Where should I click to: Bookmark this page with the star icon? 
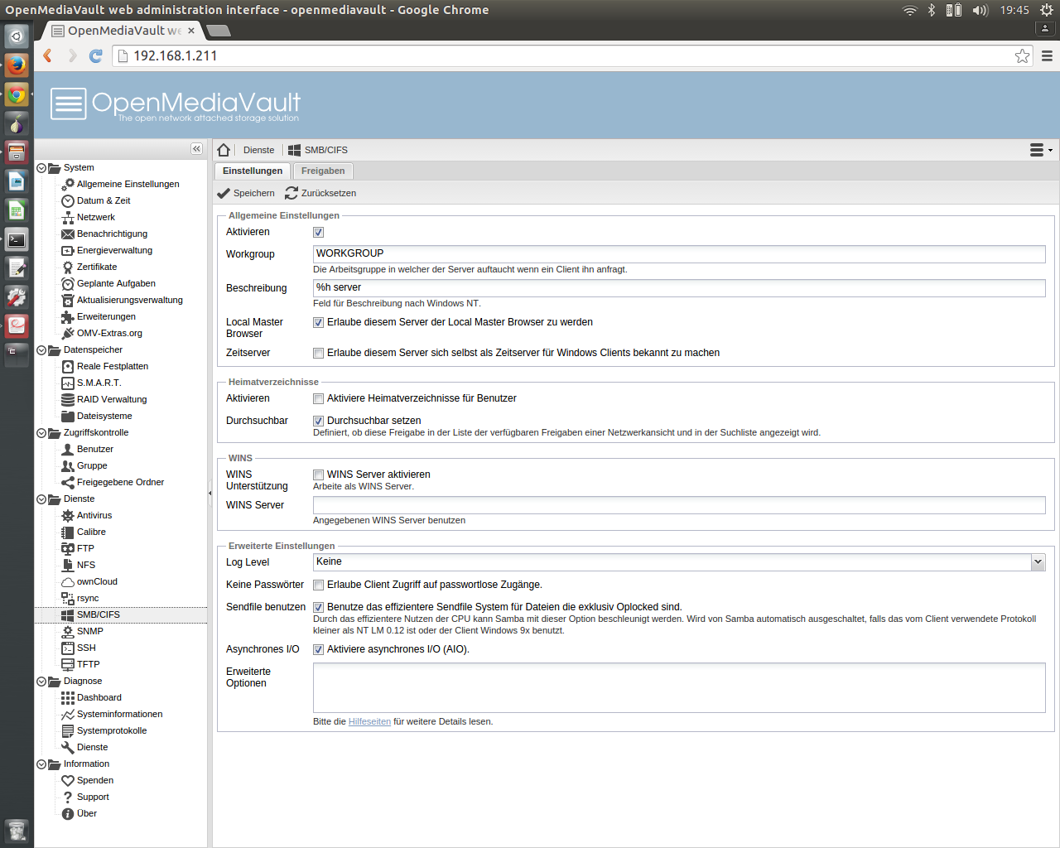[x=1023, y=55]
